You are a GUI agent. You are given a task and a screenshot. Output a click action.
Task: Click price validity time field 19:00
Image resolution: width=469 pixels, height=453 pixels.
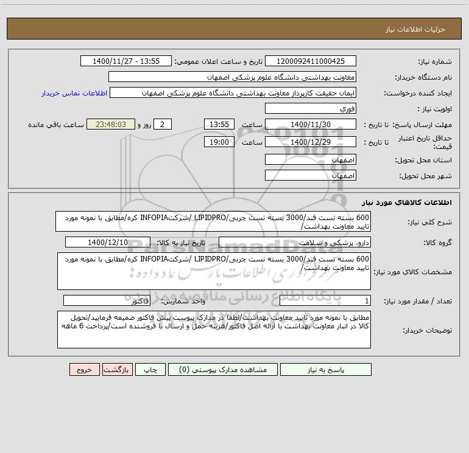click(x=219, y=142)
